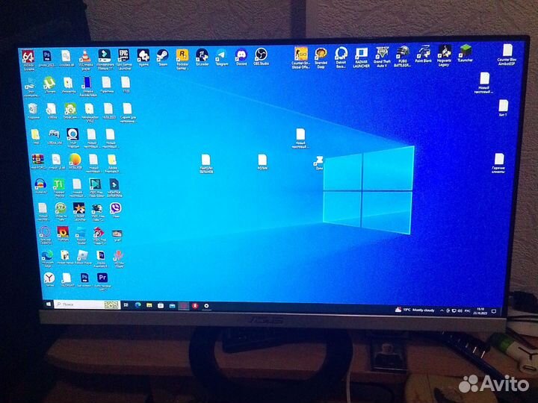Open the Telegram shortcut
Image resolution: width=538 pixels, height=403 pixels.
click(222, 57)
